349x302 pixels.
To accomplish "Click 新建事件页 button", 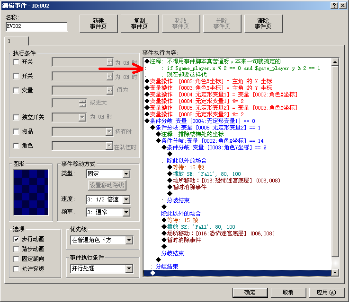I will coord(98,24).
